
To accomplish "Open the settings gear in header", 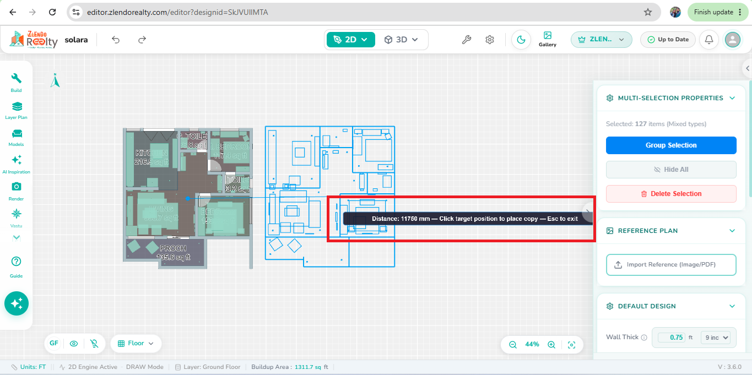I will (490, 40).
